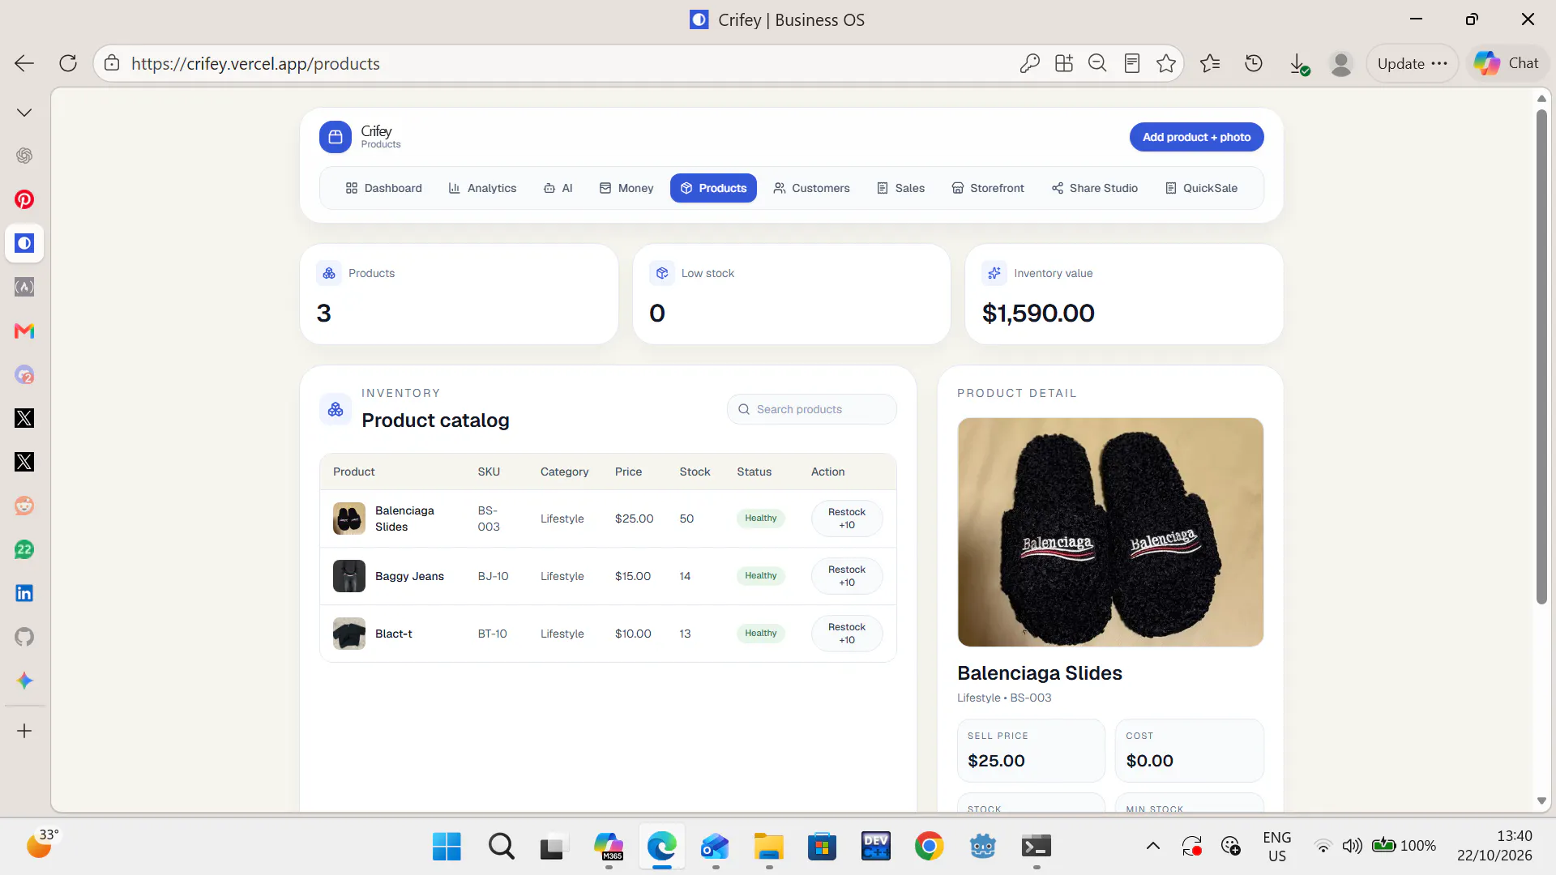Open Windows Start menu
This screenshot has width=1556, height=875.
(447, 847)
